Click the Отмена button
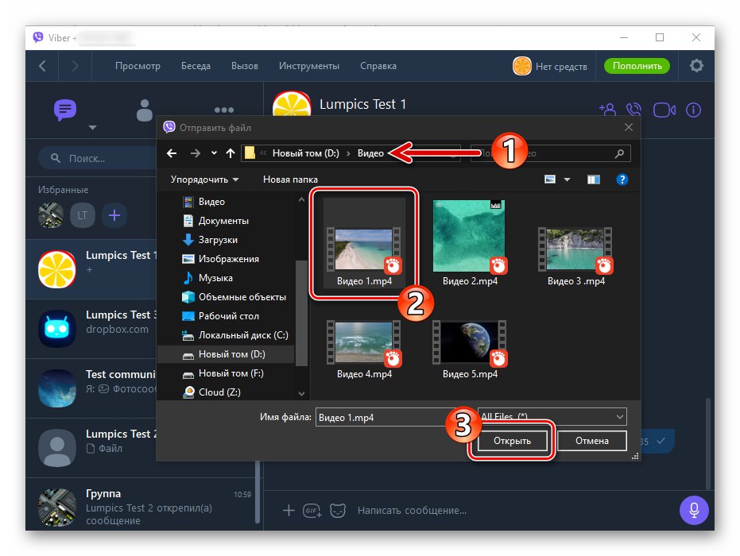 (x=592, y=441)
